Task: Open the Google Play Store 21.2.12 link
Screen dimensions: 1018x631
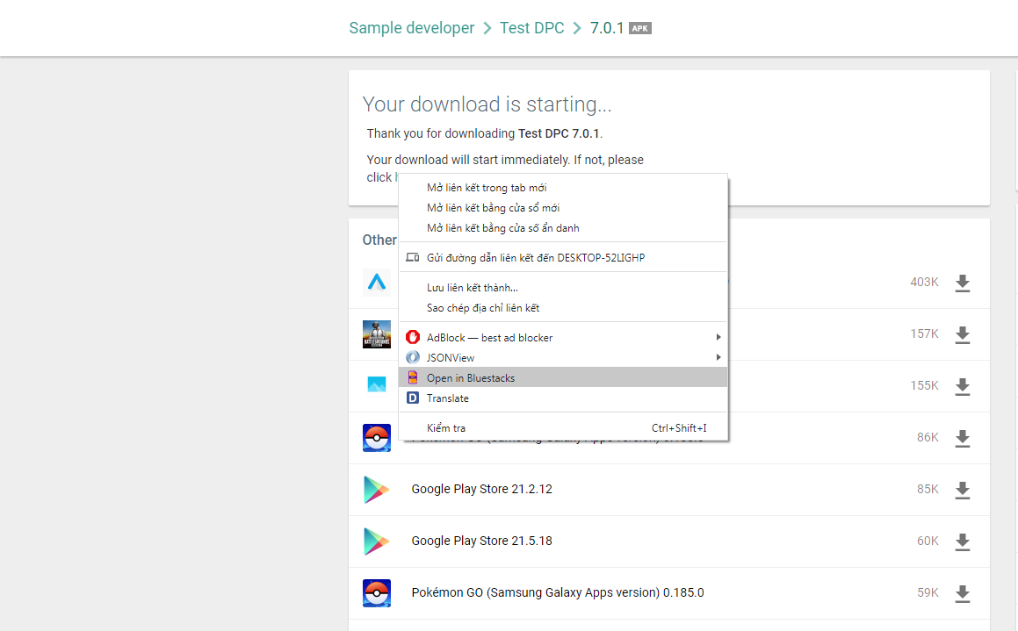Action: pos(481,489)
